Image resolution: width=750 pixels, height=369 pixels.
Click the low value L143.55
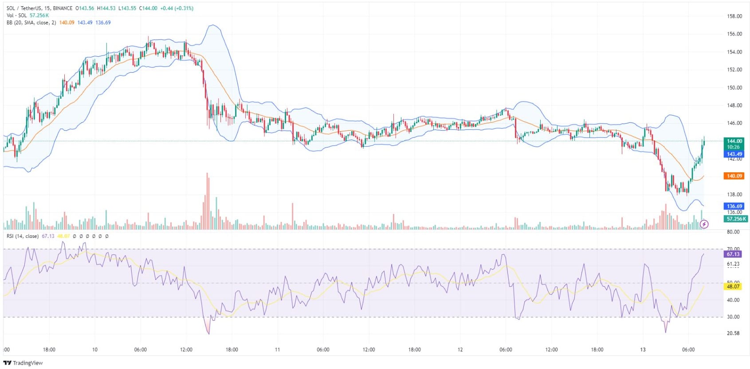click(x=127, y=8)
